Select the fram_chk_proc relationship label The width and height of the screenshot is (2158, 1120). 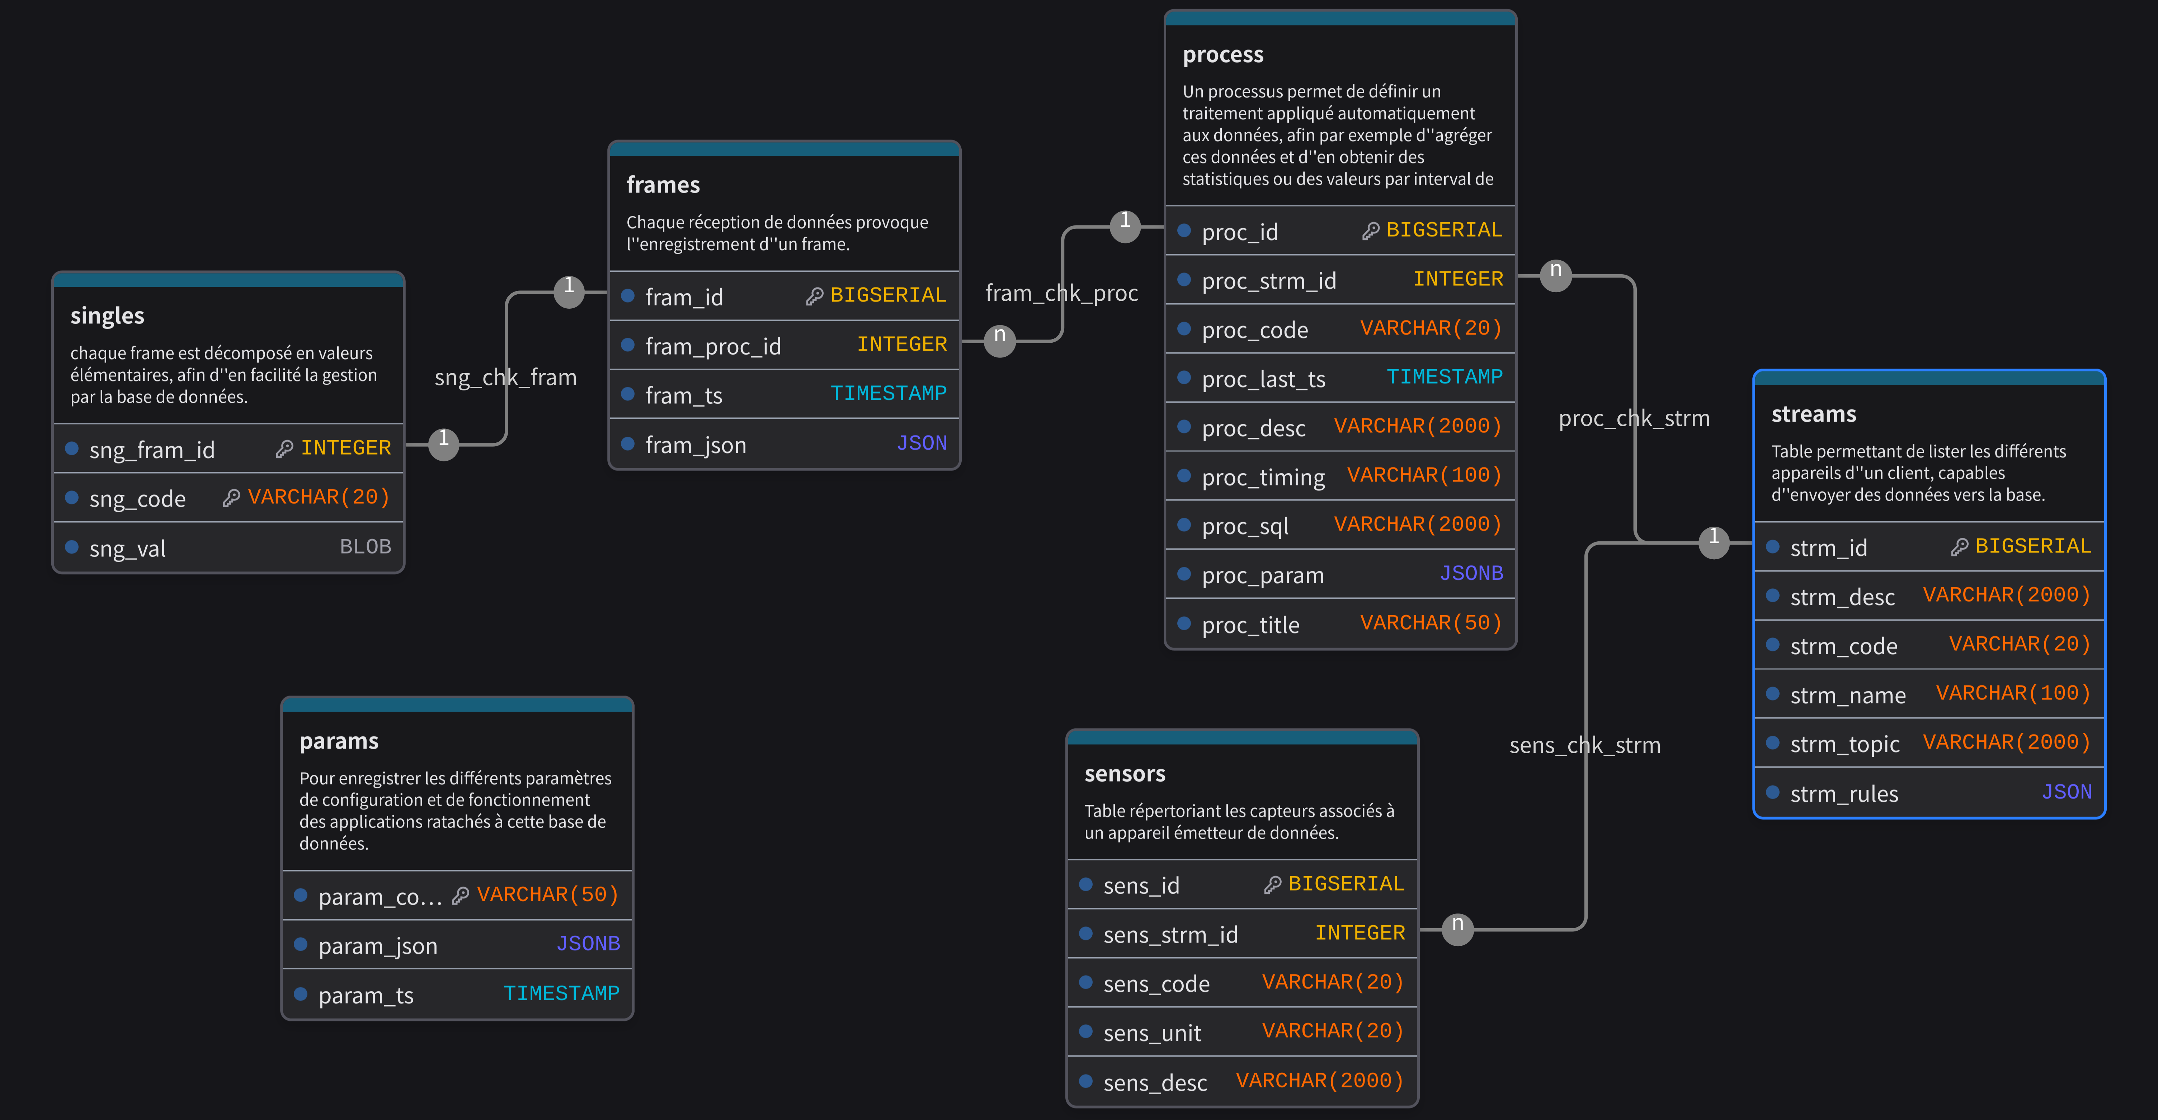pyautogui.click(x=1061, y=292)
